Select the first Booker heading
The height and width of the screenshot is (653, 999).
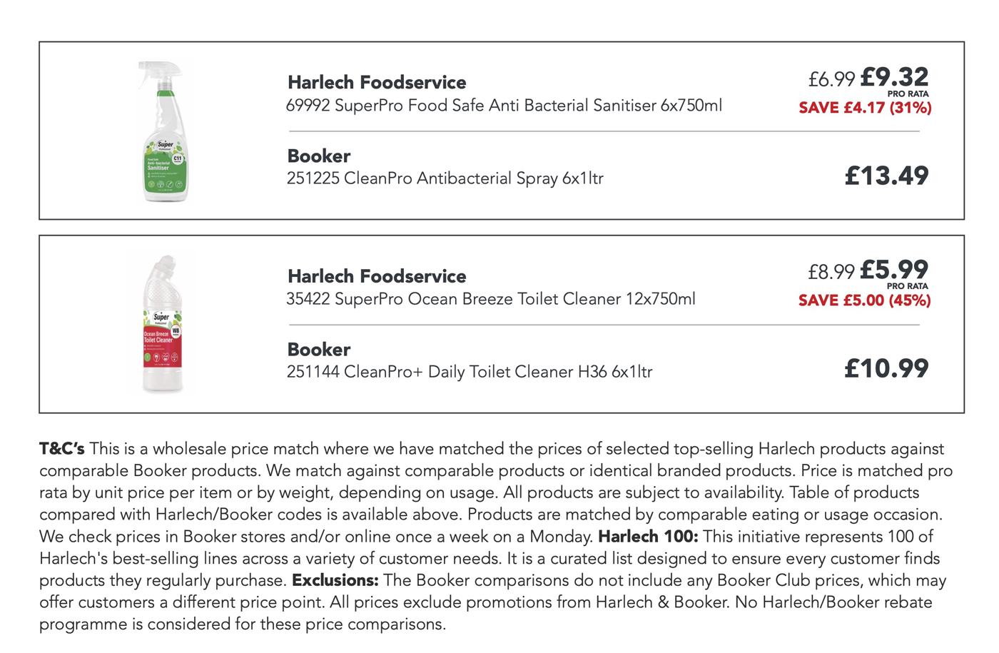tap(318, 156)
